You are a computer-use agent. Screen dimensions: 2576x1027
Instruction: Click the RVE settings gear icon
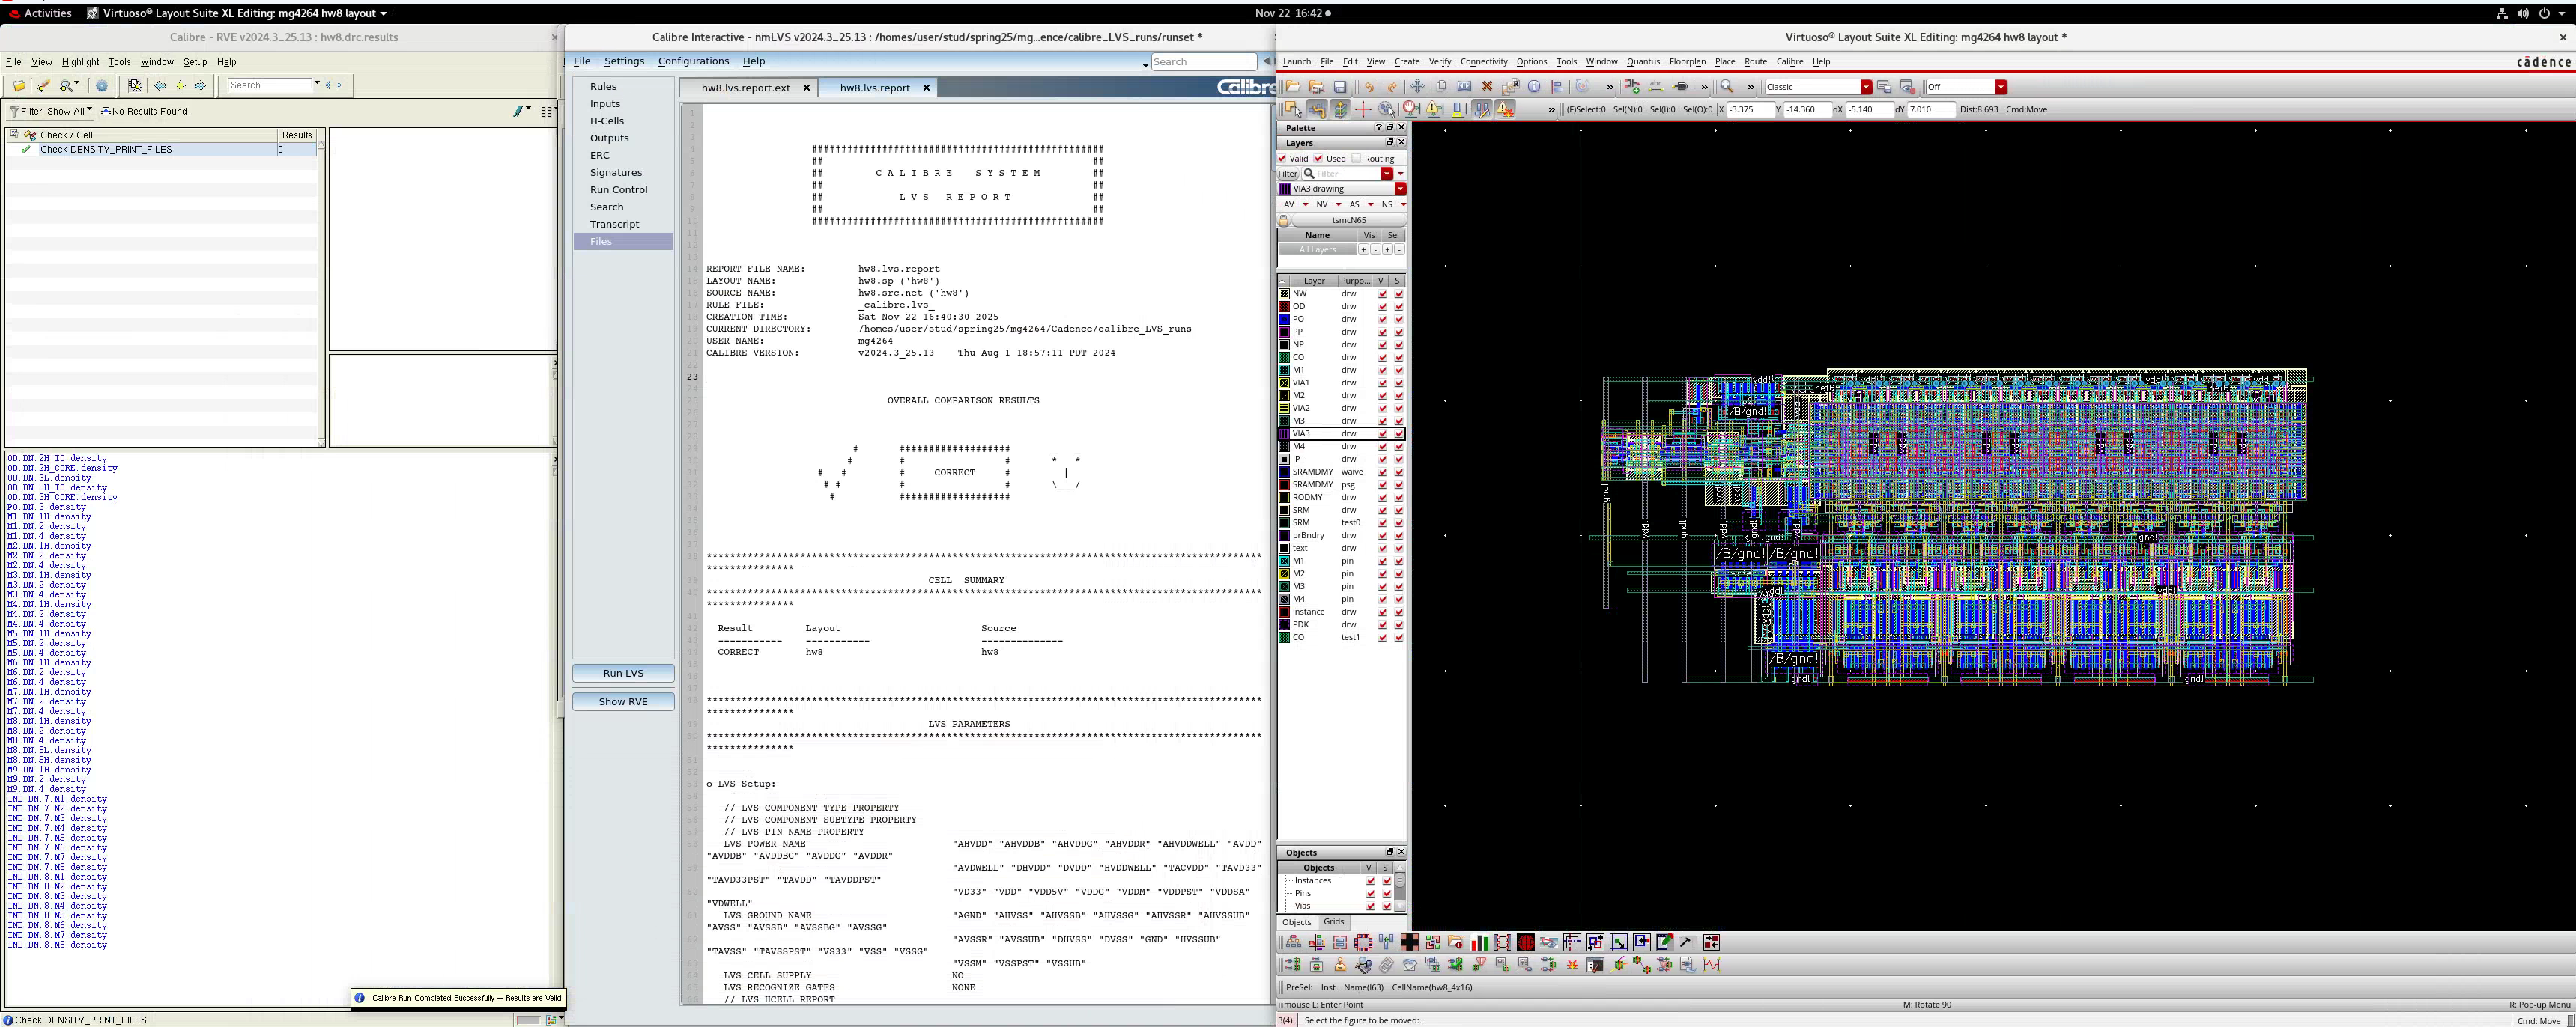(x=101, y=86)
